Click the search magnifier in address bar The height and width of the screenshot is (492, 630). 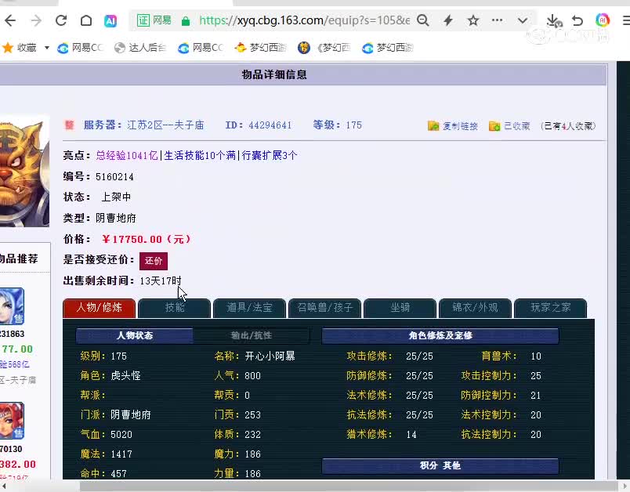[422, 20]
